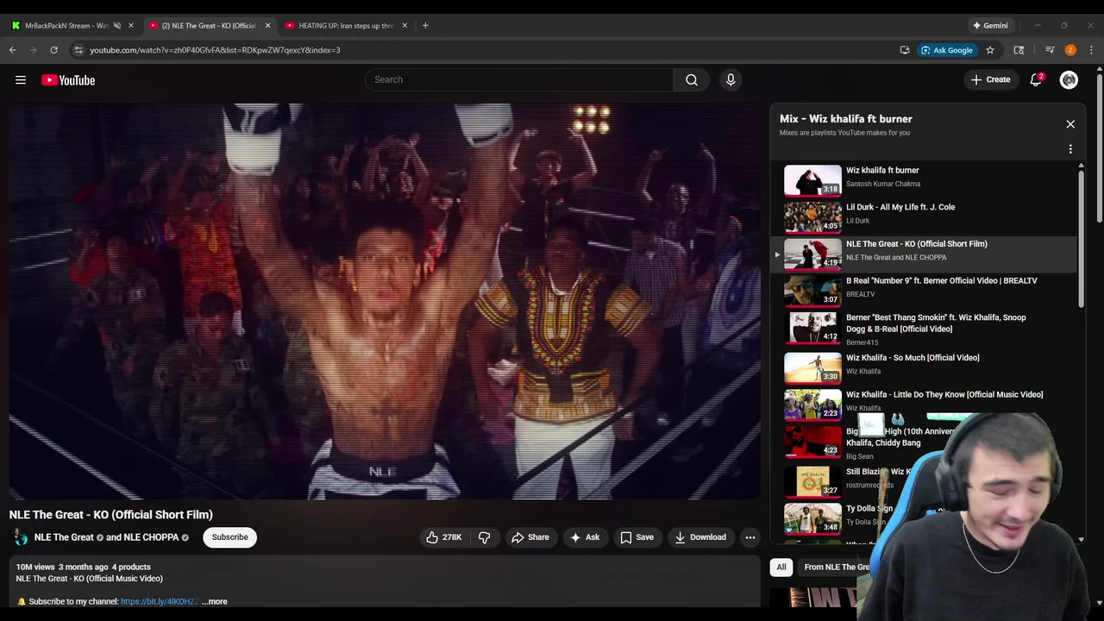
Task: Play Wiz Khalifa Little Do They Know
Action: click(923, 403)
